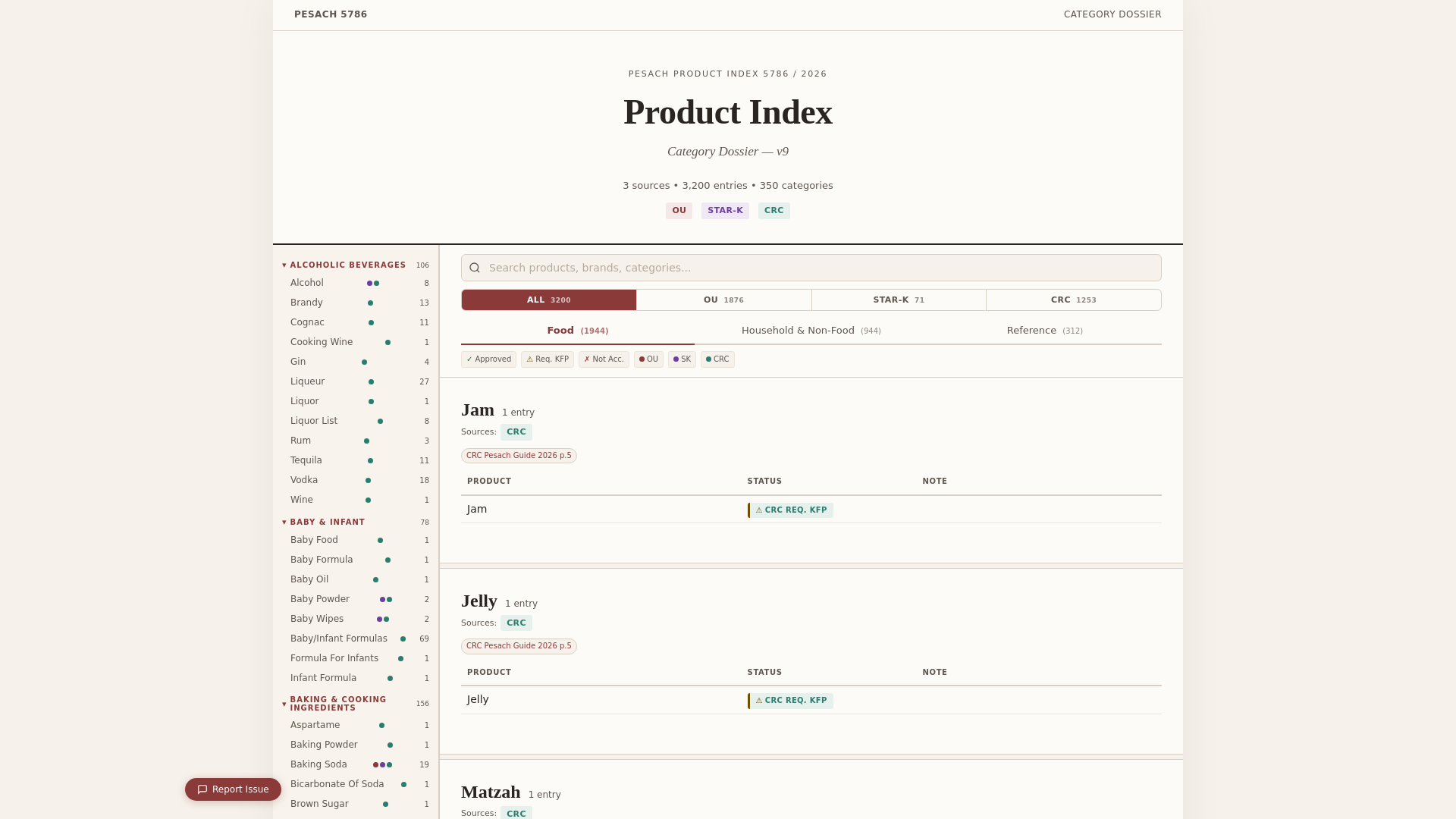Open the Baking Soda category
The image size is (1456, 819).
point(318,764)
